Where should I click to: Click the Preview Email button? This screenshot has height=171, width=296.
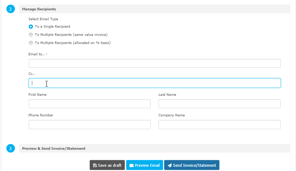pos(144,165)
